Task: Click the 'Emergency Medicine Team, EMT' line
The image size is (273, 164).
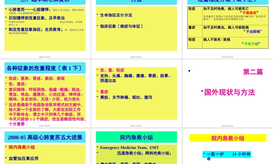Action: click(129, 148)
